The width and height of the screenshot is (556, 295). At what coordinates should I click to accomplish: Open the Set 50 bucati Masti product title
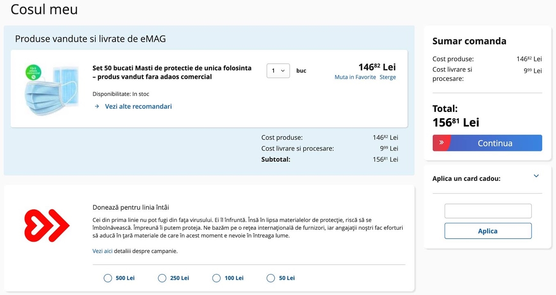click(172, 72)
